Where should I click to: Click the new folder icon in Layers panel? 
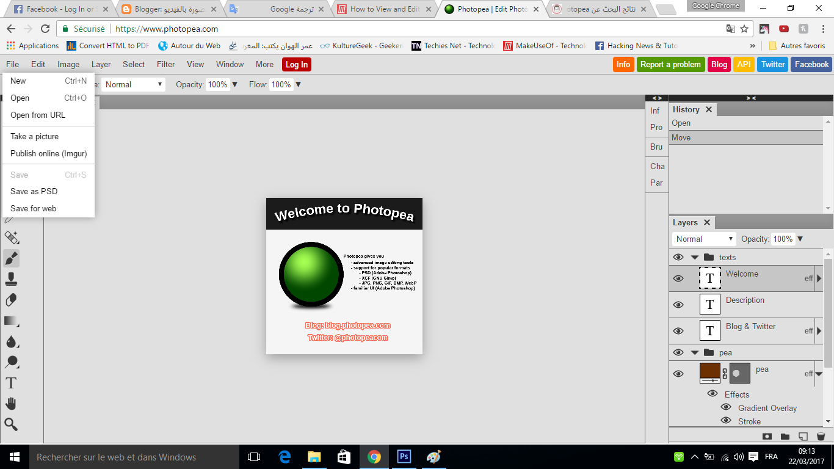(785, 437)
